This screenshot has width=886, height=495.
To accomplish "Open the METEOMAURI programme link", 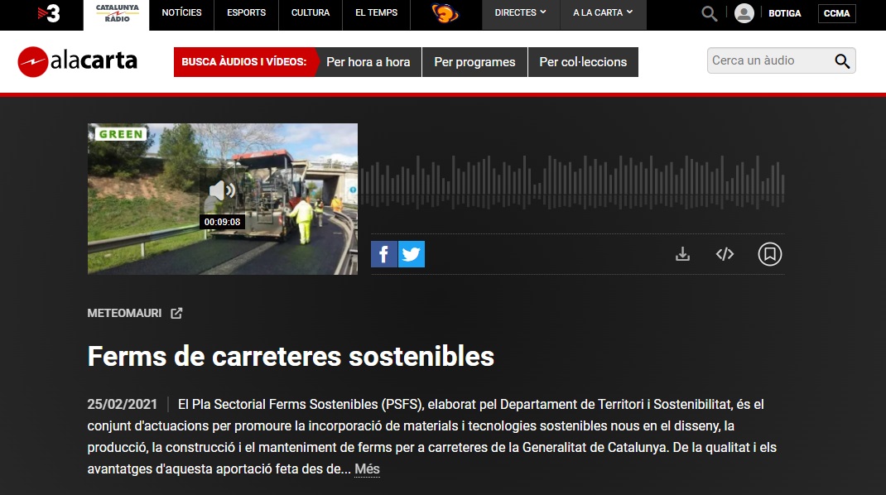I will pyautogui.click(x=124, y=313).
